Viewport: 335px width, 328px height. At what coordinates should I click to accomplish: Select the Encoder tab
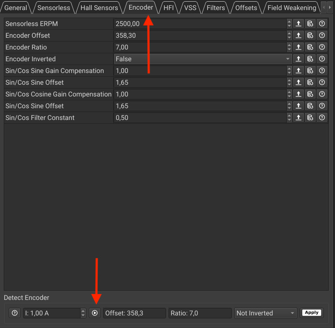(141, 8)
